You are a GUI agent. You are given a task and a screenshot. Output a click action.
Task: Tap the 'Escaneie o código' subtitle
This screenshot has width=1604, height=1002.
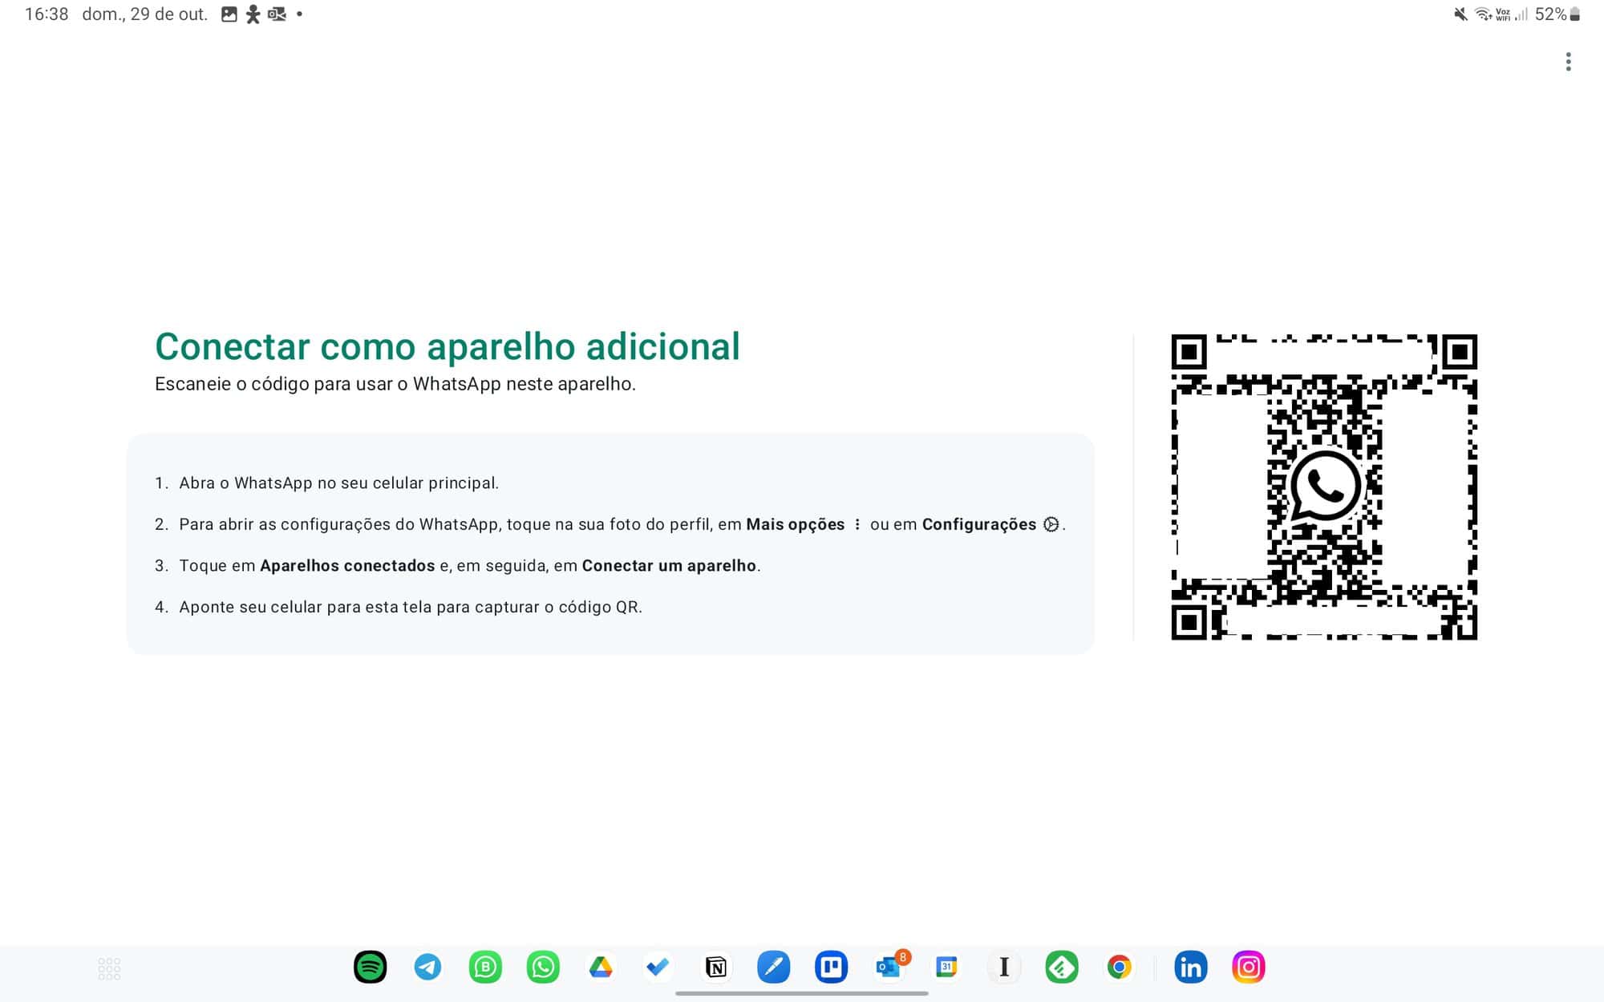click(395, 384)
